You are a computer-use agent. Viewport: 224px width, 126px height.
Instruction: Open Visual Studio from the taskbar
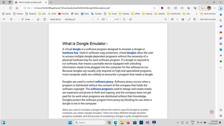tap(148, 122)
